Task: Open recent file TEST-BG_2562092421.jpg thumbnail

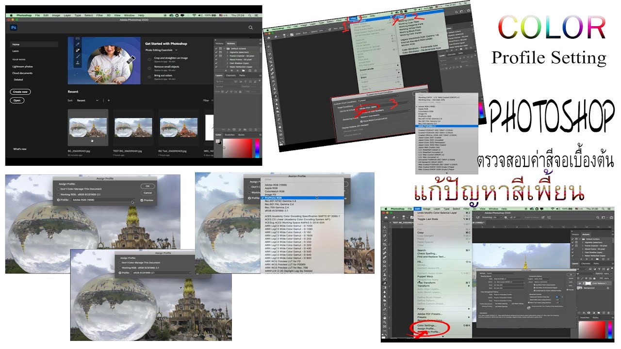Action: [133, 127]
